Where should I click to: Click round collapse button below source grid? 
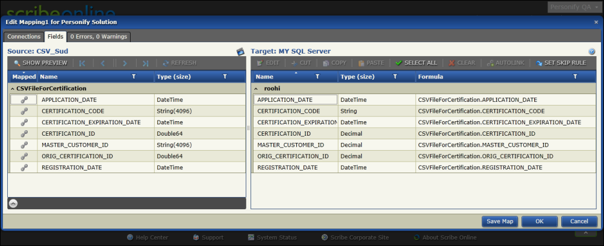click(x=13, y=204)
